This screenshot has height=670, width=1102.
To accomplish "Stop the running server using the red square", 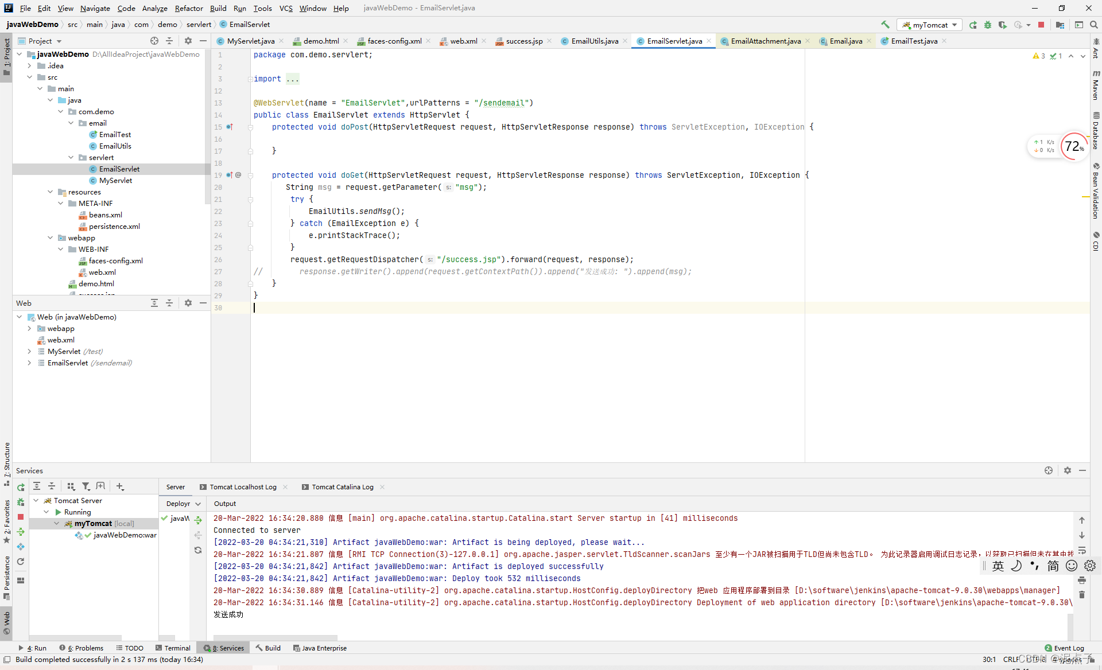I will pyautogui.click(x=1041, y=25).
